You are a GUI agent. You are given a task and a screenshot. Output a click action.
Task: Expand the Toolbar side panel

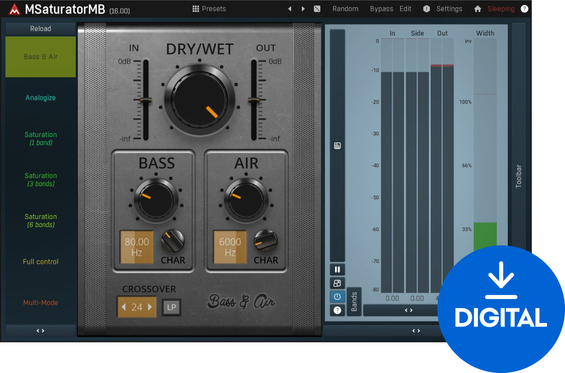518,176
